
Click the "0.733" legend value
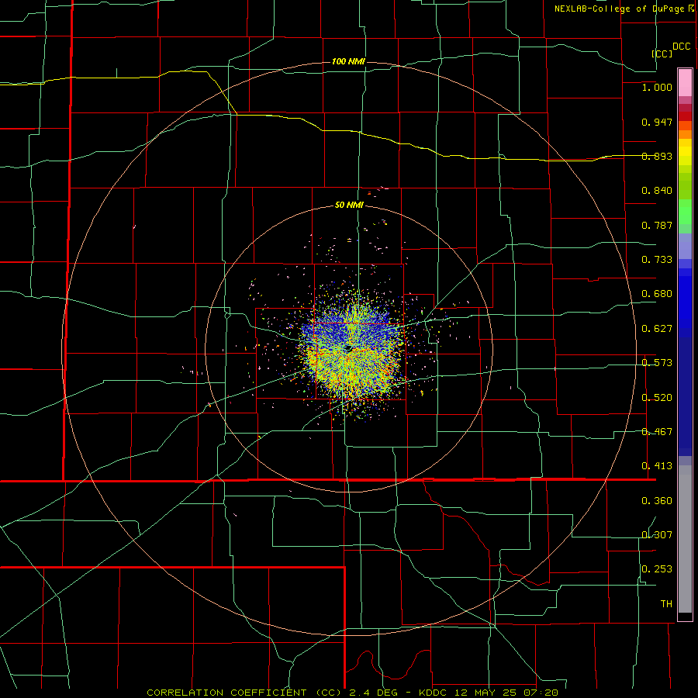pos(657,260)
